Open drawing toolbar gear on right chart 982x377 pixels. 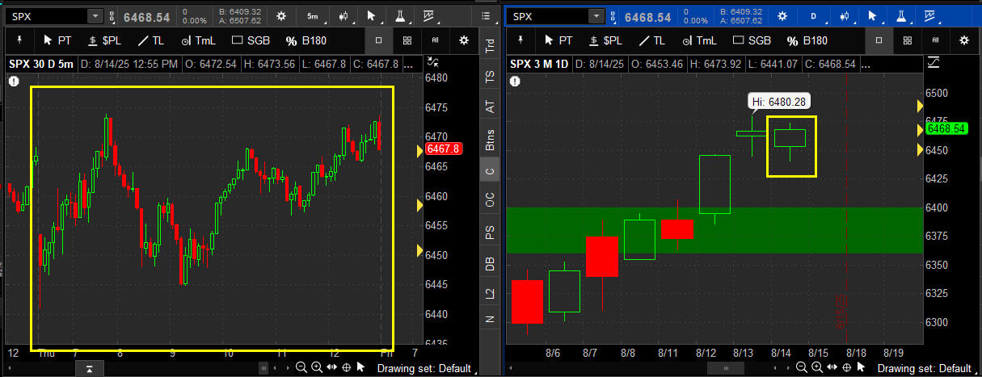963,40
